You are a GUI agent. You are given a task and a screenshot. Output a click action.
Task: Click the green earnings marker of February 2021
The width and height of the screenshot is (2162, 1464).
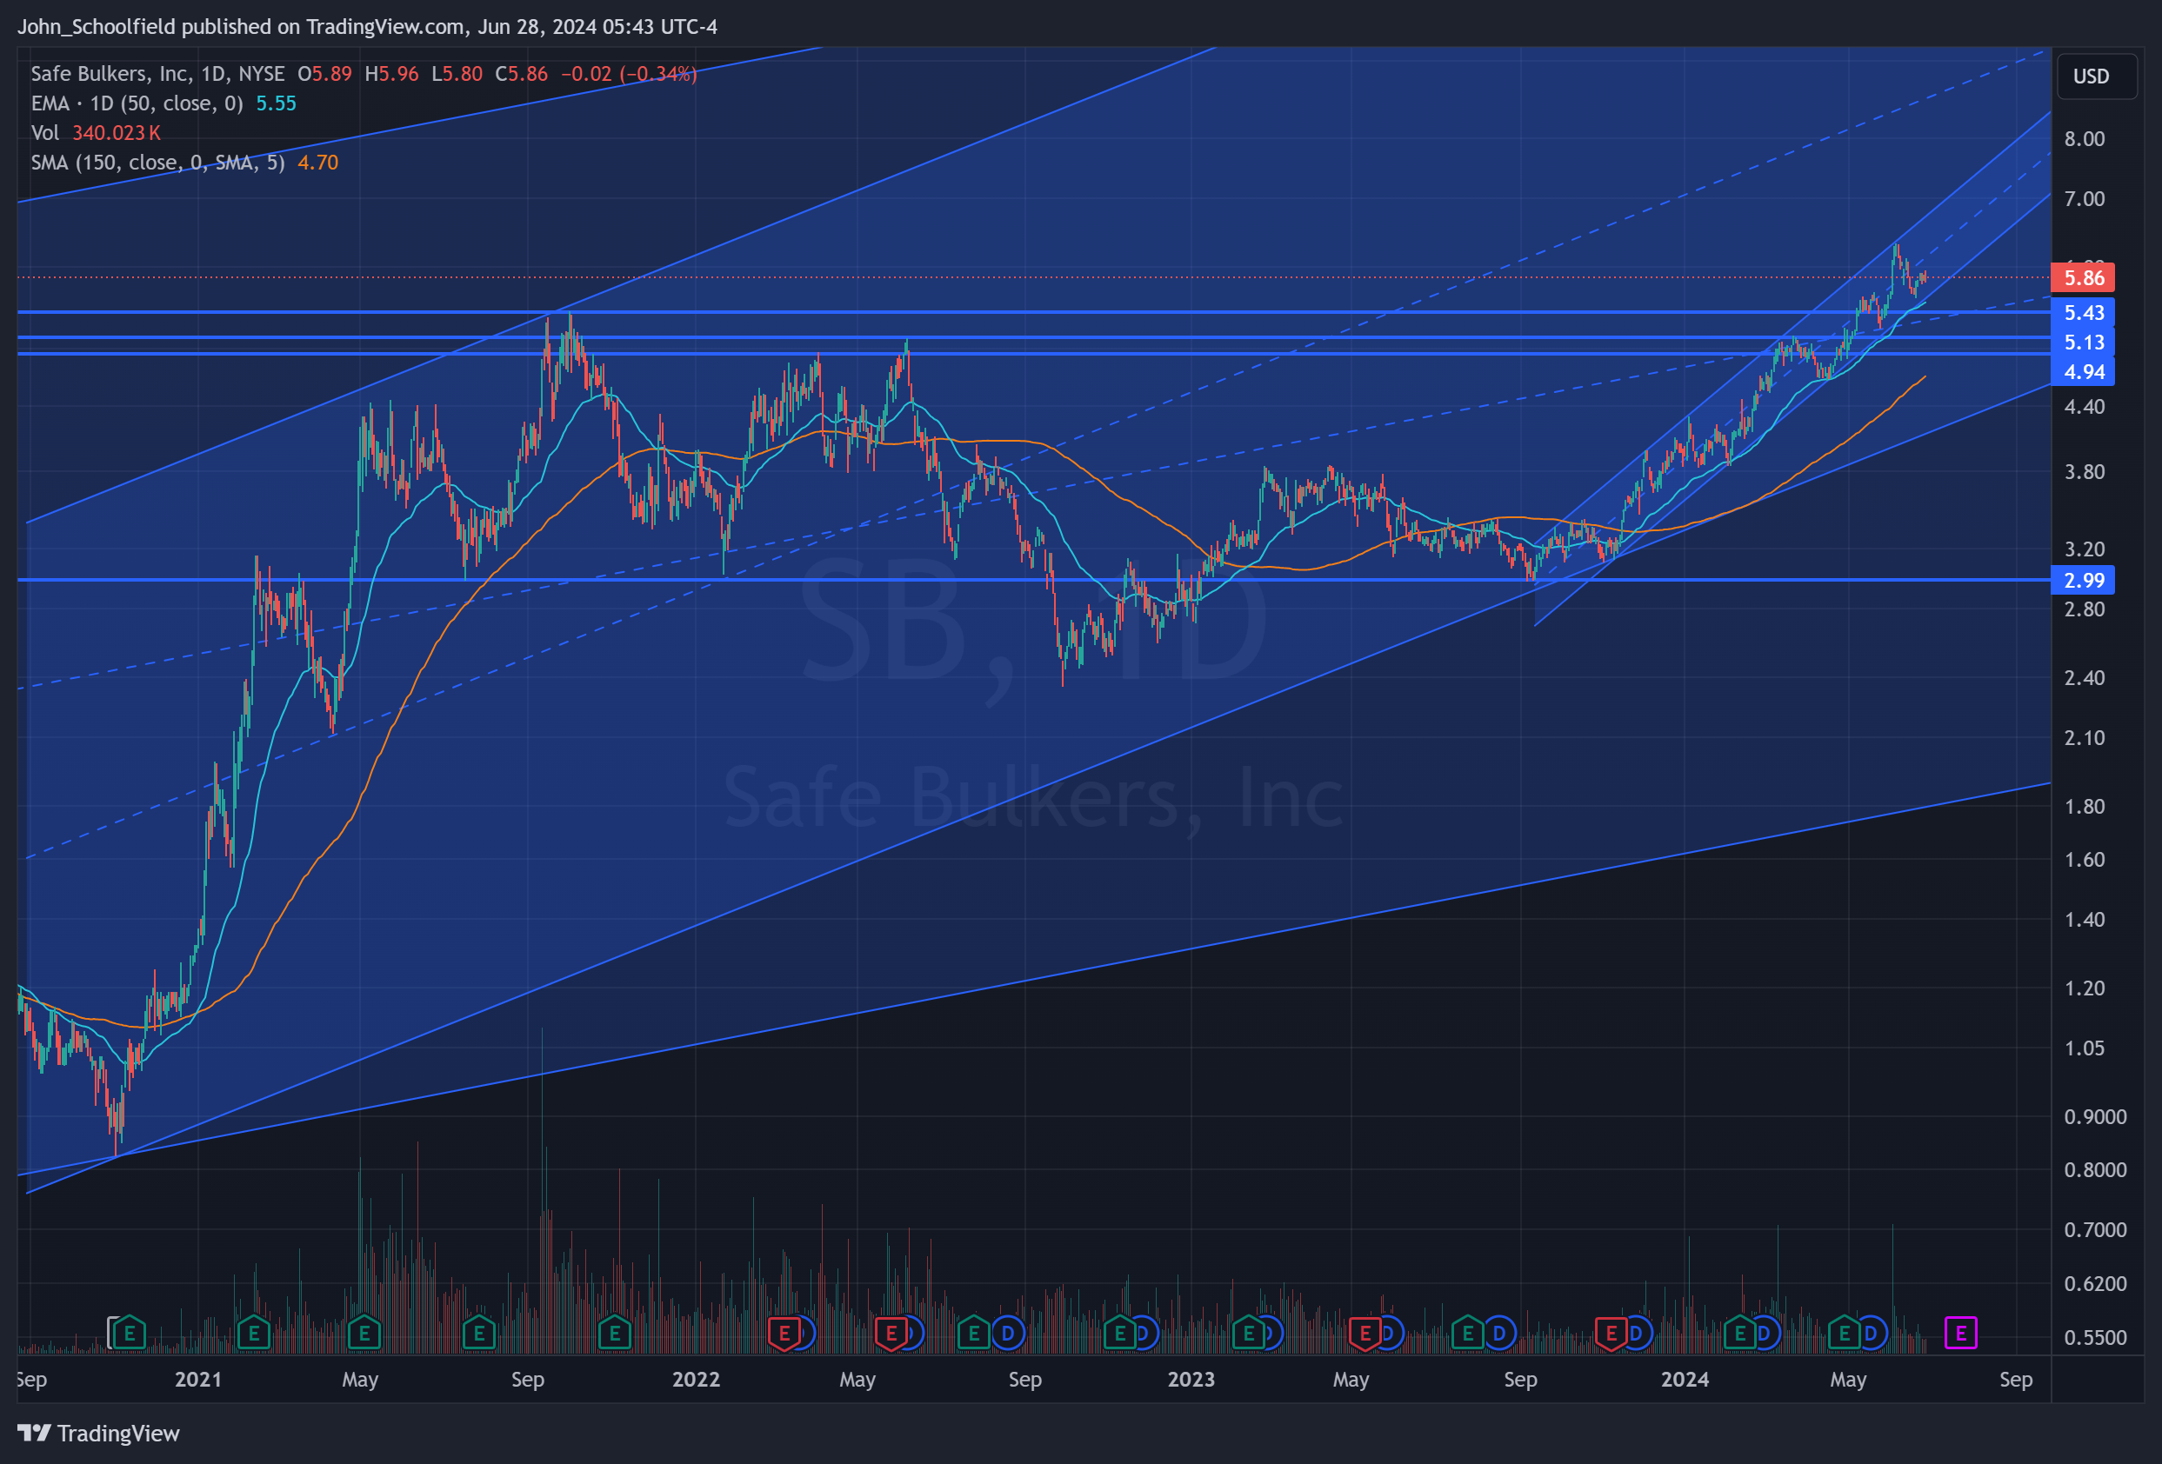coord(253,1334)
